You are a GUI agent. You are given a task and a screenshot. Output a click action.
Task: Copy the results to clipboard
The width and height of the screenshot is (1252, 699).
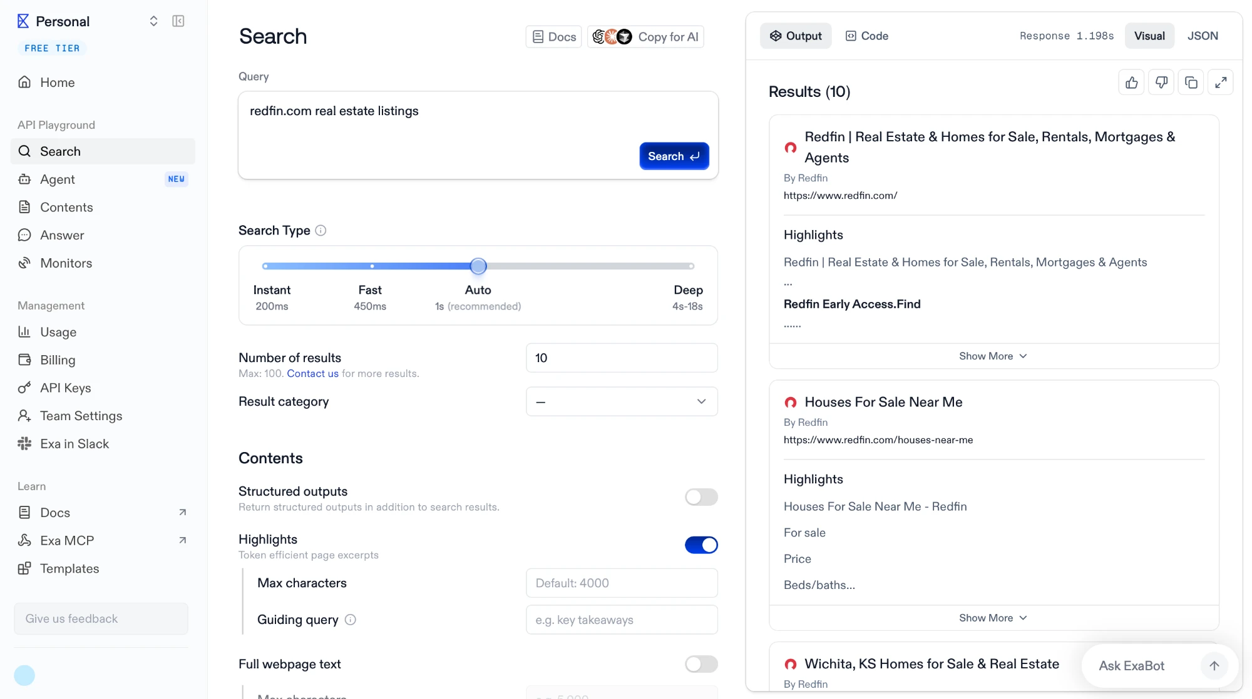pyautogui.click(x=1191, y=83)
